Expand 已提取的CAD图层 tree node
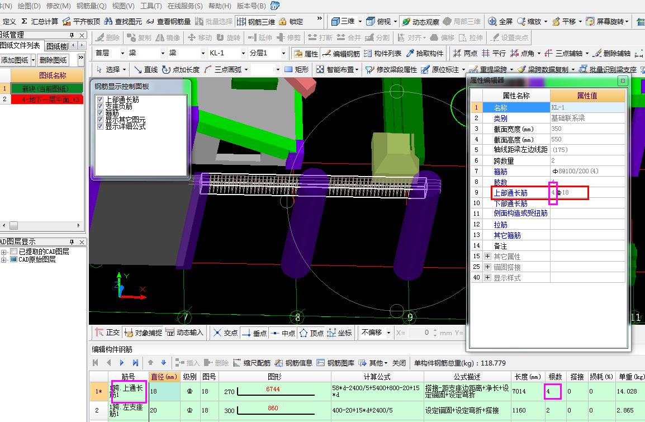Image resolution: width=645 pixels, height=422 pixels. pos(4,252)
